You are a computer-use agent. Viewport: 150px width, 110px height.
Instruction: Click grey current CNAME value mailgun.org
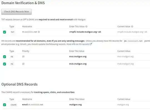123,104
